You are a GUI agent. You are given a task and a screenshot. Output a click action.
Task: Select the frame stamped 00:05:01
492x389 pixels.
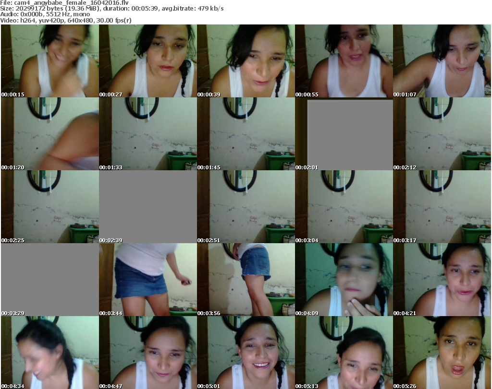pos(246,353)
